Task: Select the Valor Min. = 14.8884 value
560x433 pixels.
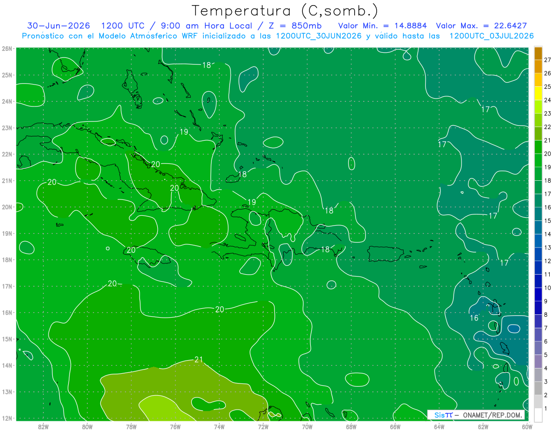Action: coord(383,26)
